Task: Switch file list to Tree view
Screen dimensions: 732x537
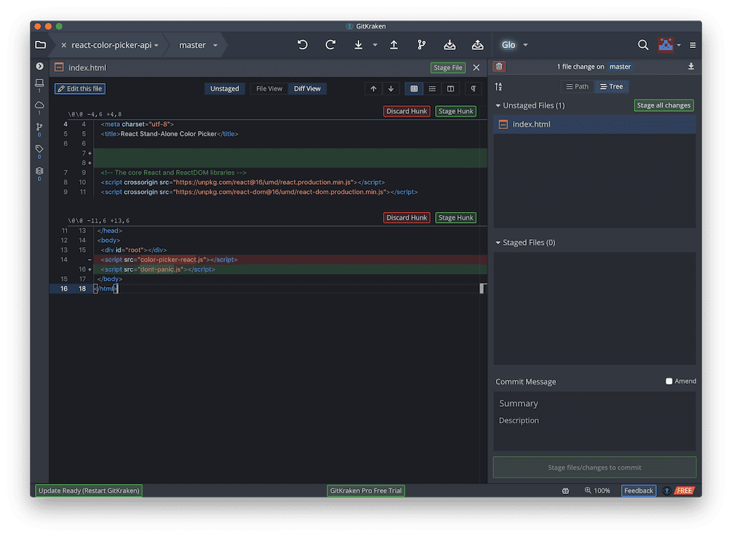Action: click(612, 87)
